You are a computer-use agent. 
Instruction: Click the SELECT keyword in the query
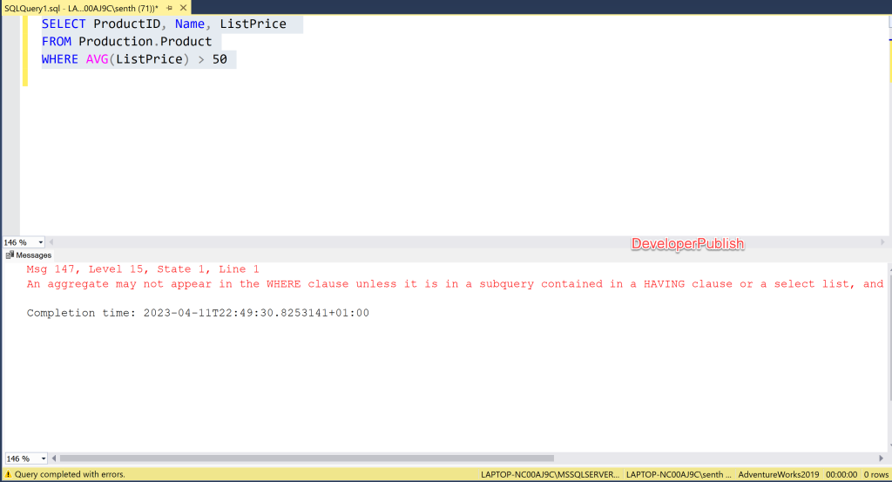[x=64, y=24]
